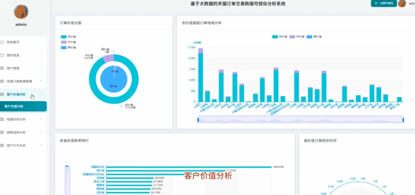Screen dimensions: 415x195
Task: Click the 高价值 2单 pie label
Action: click(x=105, y=51)
